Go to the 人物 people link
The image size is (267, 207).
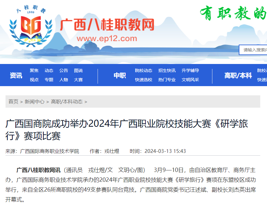64,80
